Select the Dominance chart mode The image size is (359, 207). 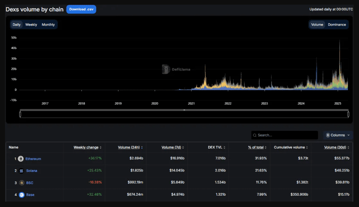(337, 25)
